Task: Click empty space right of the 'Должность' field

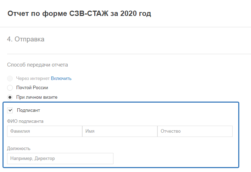Action: click(174, 159)
